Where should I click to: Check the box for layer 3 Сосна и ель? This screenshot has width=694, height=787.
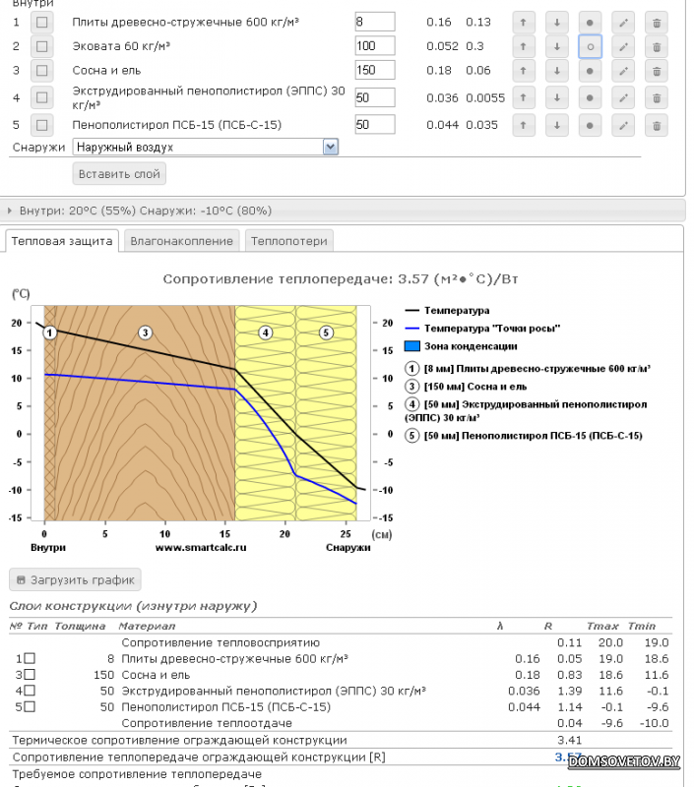(41, 71)
